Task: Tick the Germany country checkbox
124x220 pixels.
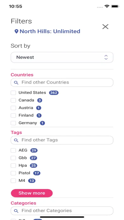Action: pyautogui.click(x=13, y=123)
